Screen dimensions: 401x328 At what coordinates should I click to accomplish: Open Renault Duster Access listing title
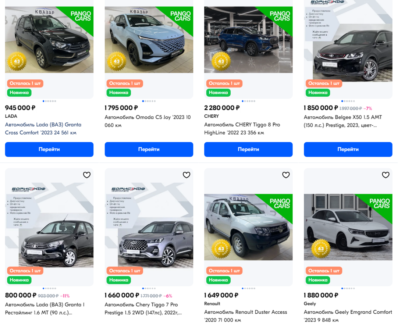(245, 316)
